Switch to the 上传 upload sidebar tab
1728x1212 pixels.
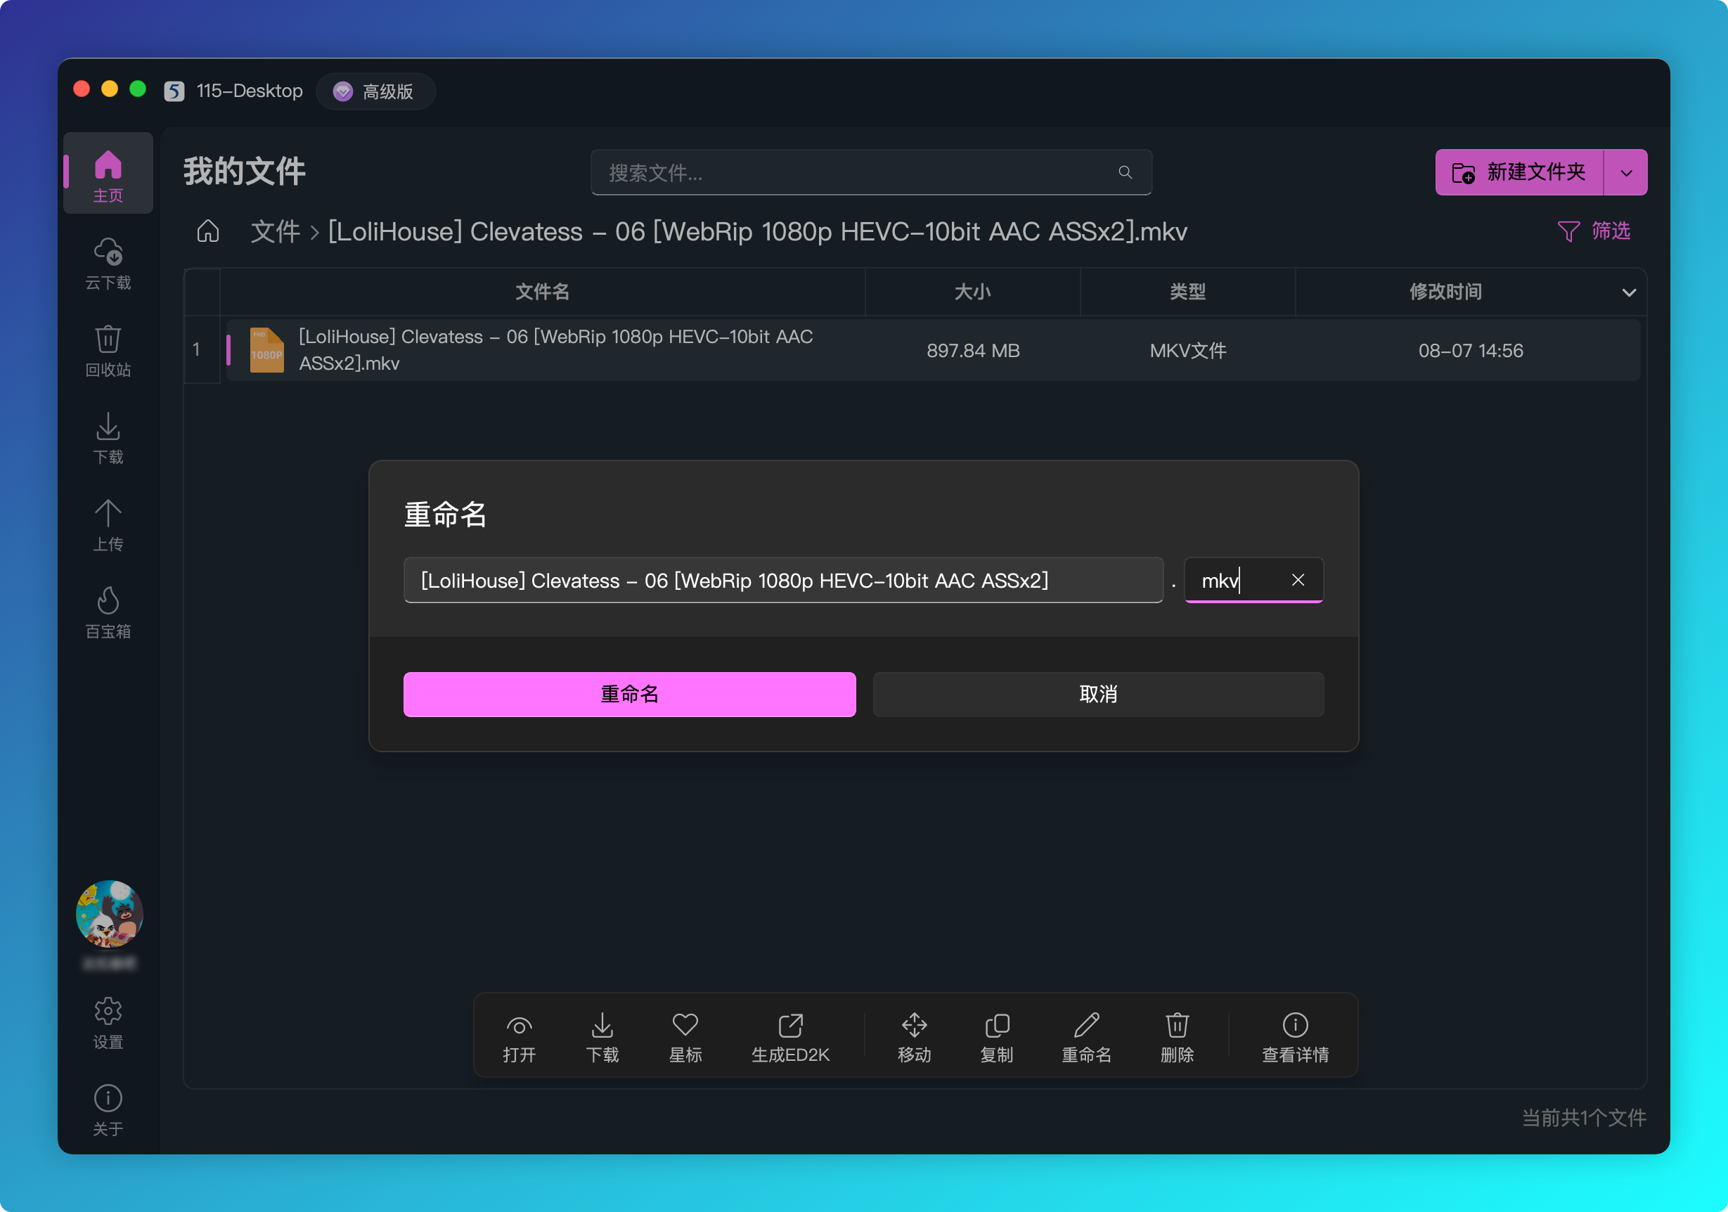coord(108,524)
